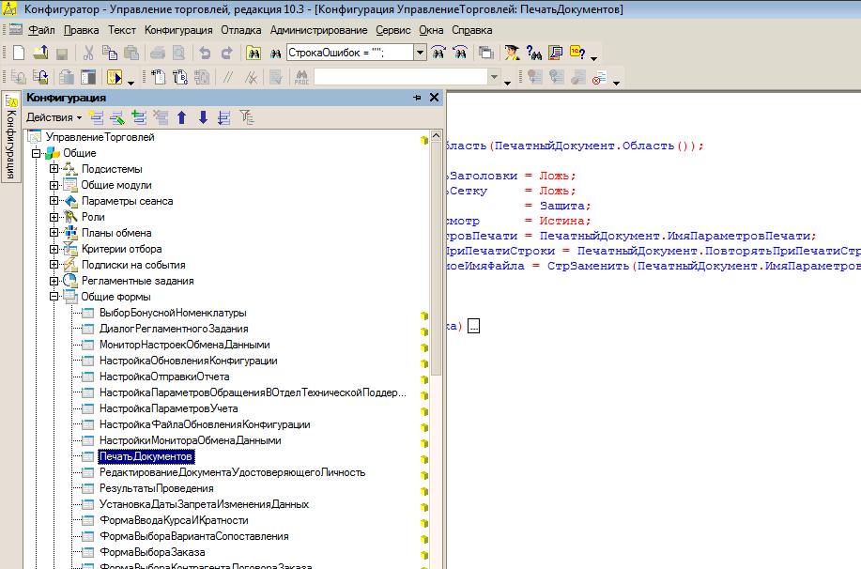
Task: Select the ФормаВводаКурсаИКратности form
Action: pos(174,520)
